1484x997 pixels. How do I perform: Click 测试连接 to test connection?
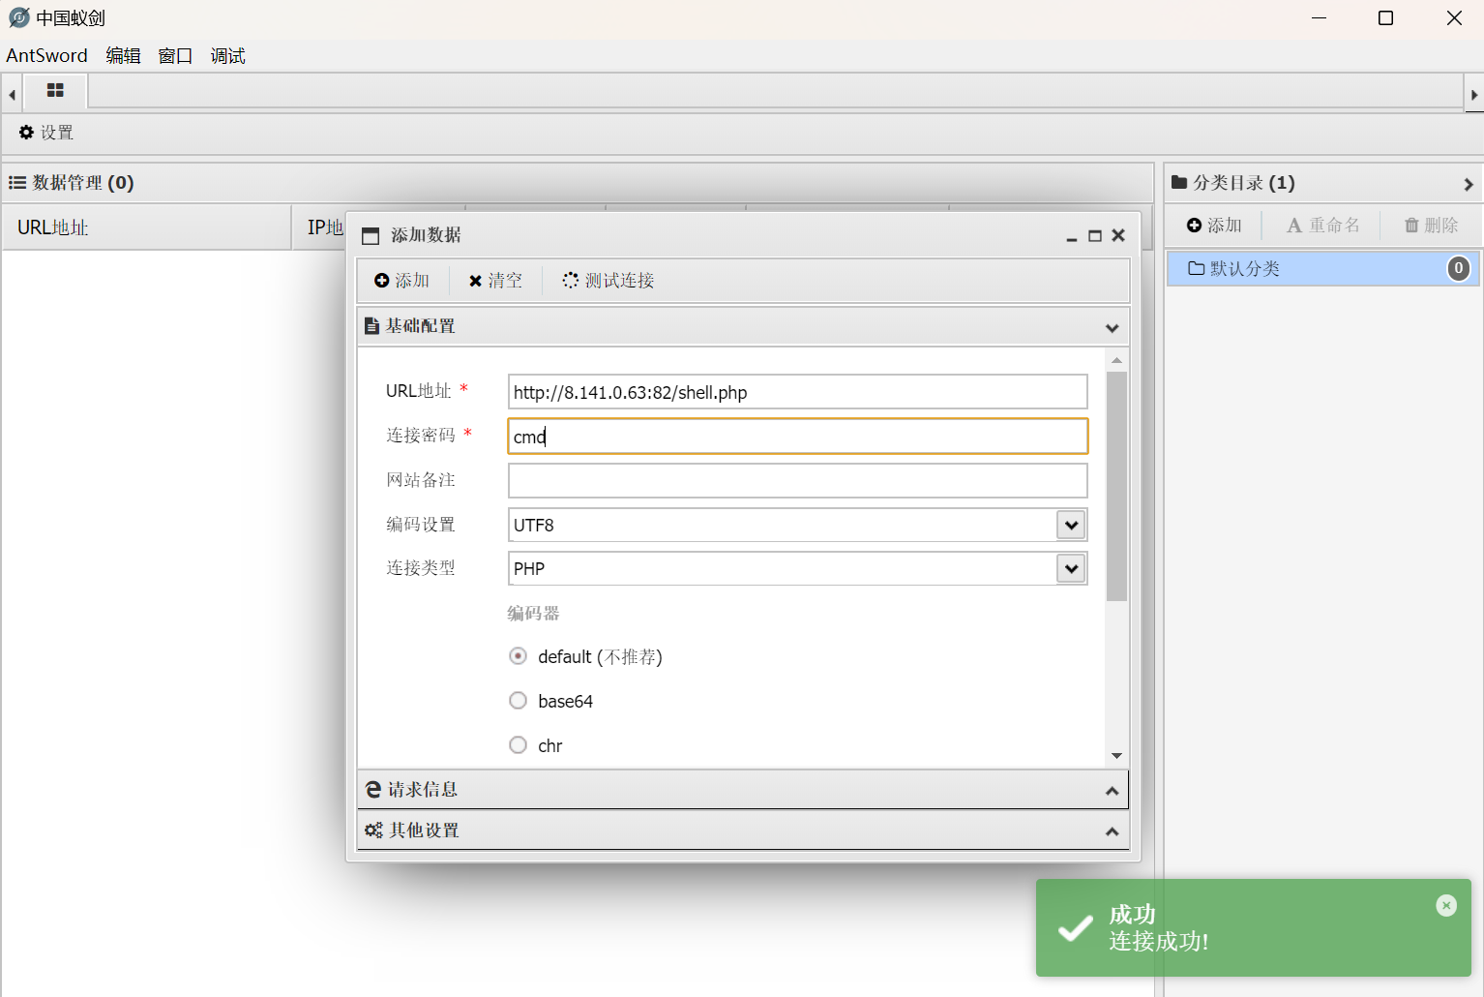608,281
